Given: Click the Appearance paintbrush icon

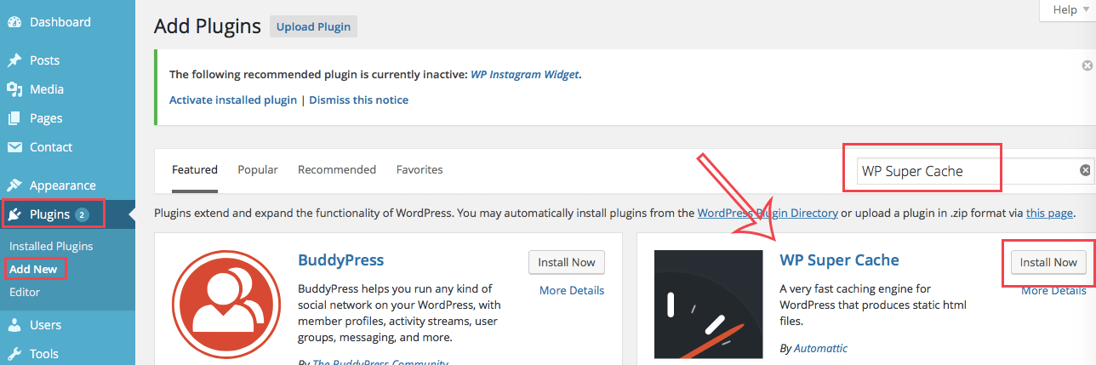Looking at the screenshot, I should [14, 185].
